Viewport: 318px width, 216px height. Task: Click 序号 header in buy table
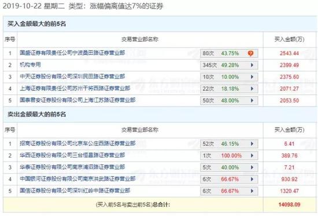[10, 39]
